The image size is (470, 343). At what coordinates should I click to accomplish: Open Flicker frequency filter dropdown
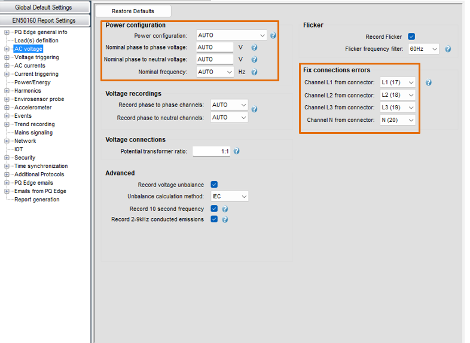(423, 49)
